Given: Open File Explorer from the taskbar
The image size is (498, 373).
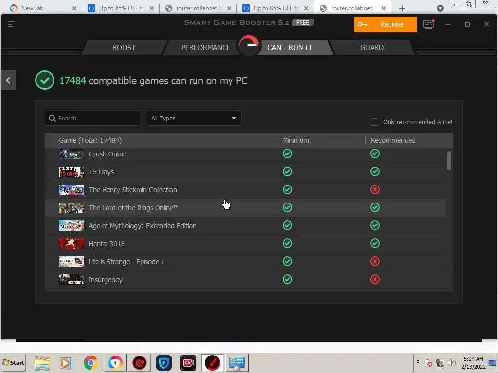Looking at the screenshot, I should click(x=42, y=363).
